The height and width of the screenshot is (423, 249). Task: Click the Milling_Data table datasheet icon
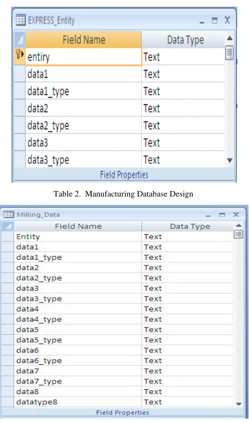point(8,215)
